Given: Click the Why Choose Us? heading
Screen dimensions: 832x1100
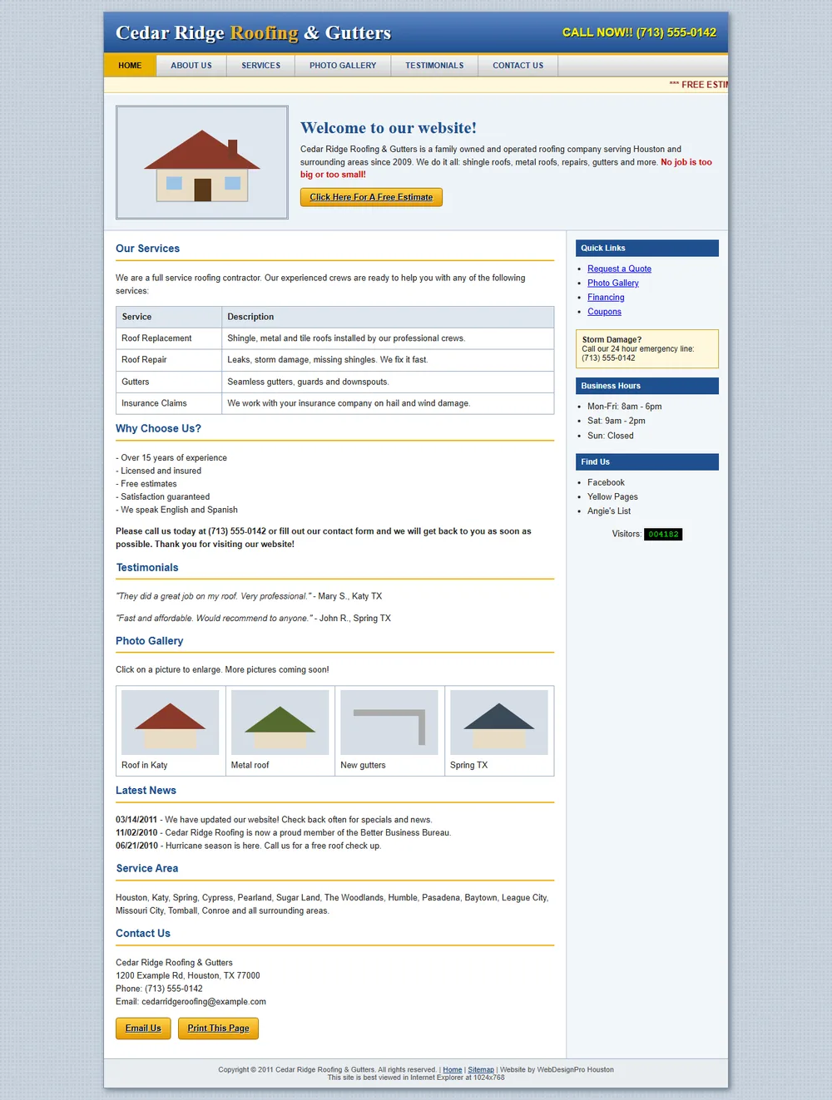Looking at the screenshot, I should click(158, 428).
